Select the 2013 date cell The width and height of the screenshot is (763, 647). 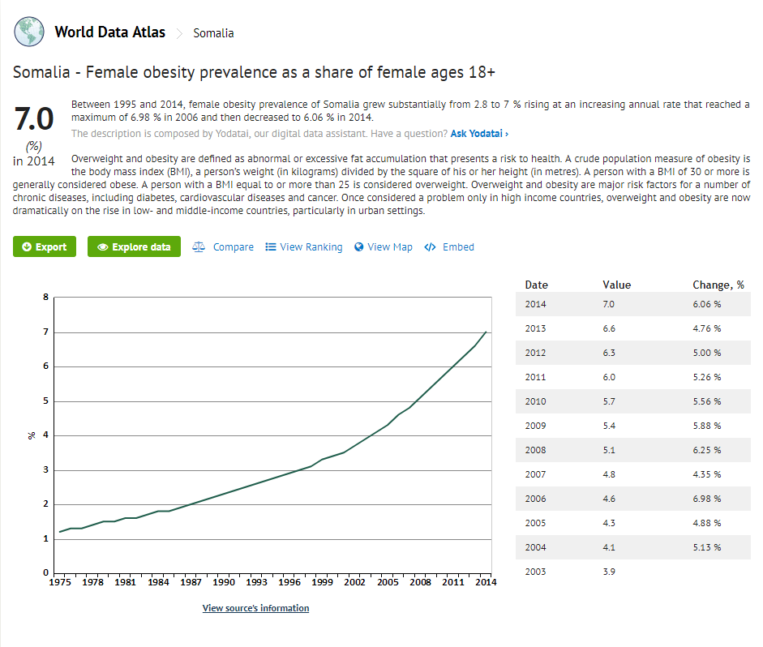(x=535, y=328)
